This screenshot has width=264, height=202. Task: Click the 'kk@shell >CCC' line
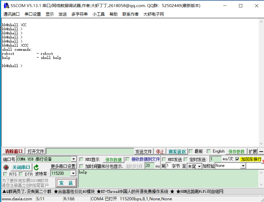pyautogui.click(x=15, y=46)
